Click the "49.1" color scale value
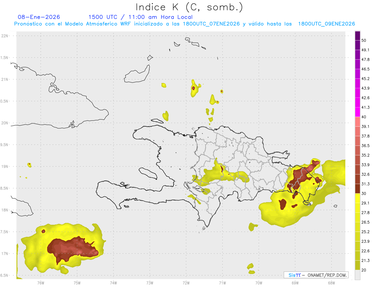The width and height of the screenshot is (372, 287). 366,50
